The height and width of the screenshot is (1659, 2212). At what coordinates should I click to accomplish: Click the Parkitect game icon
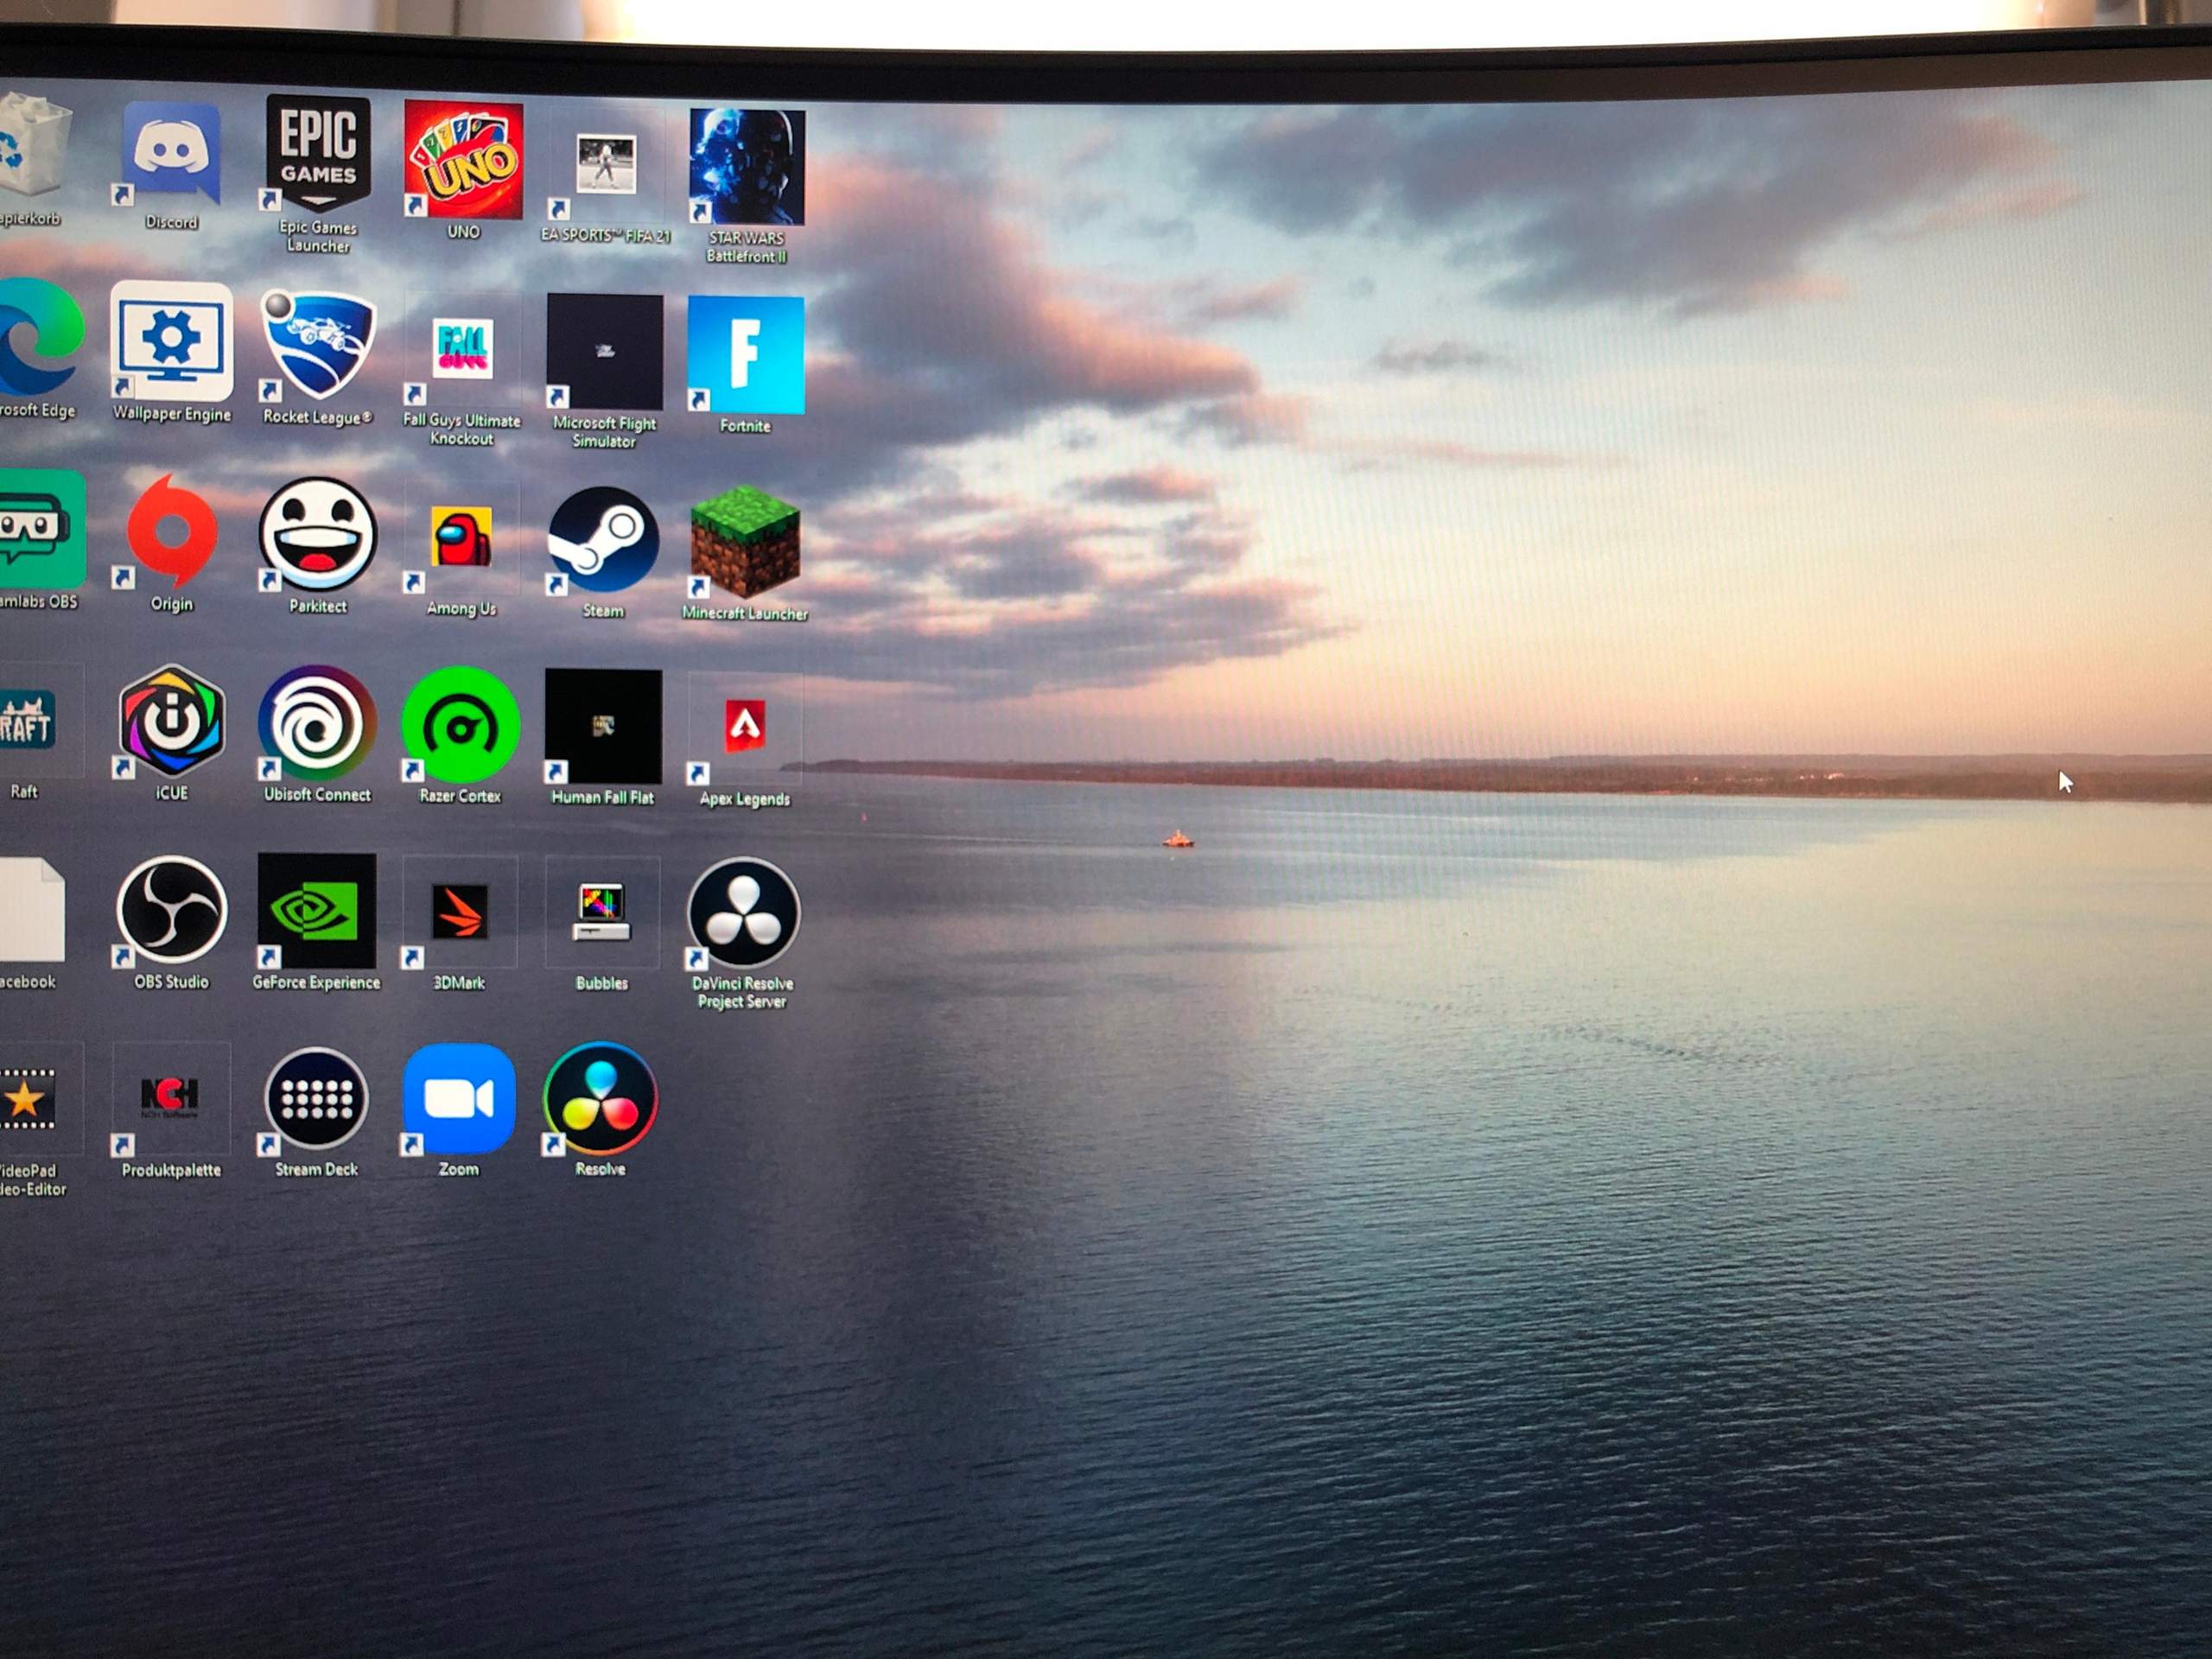click(318, 535)
